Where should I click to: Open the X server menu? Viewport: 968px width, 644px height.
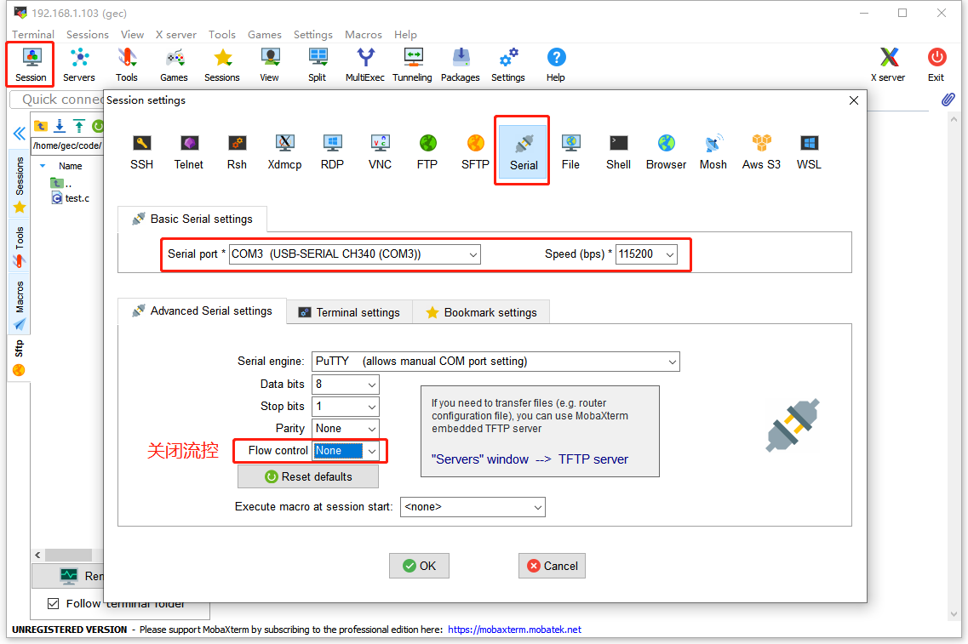176,35
